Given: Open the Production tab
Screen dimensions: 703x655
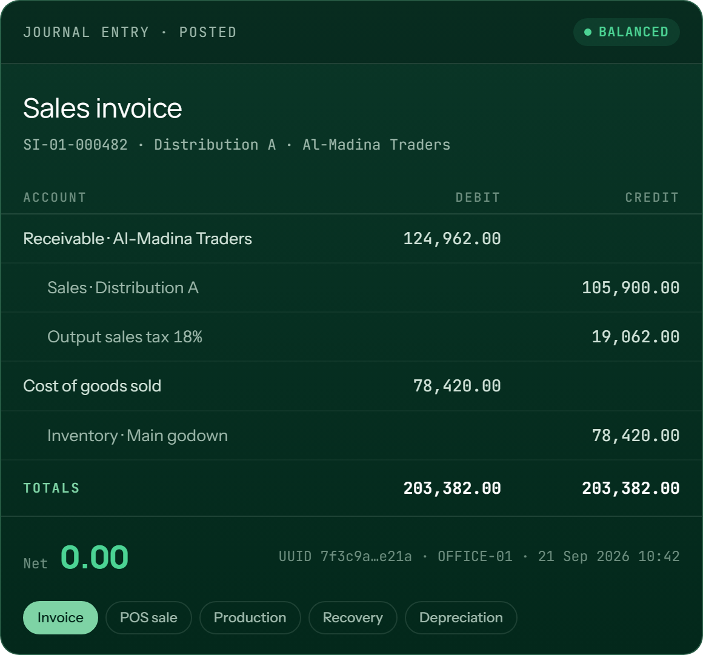Looking at the screenshot, I should tap(250, 617).
